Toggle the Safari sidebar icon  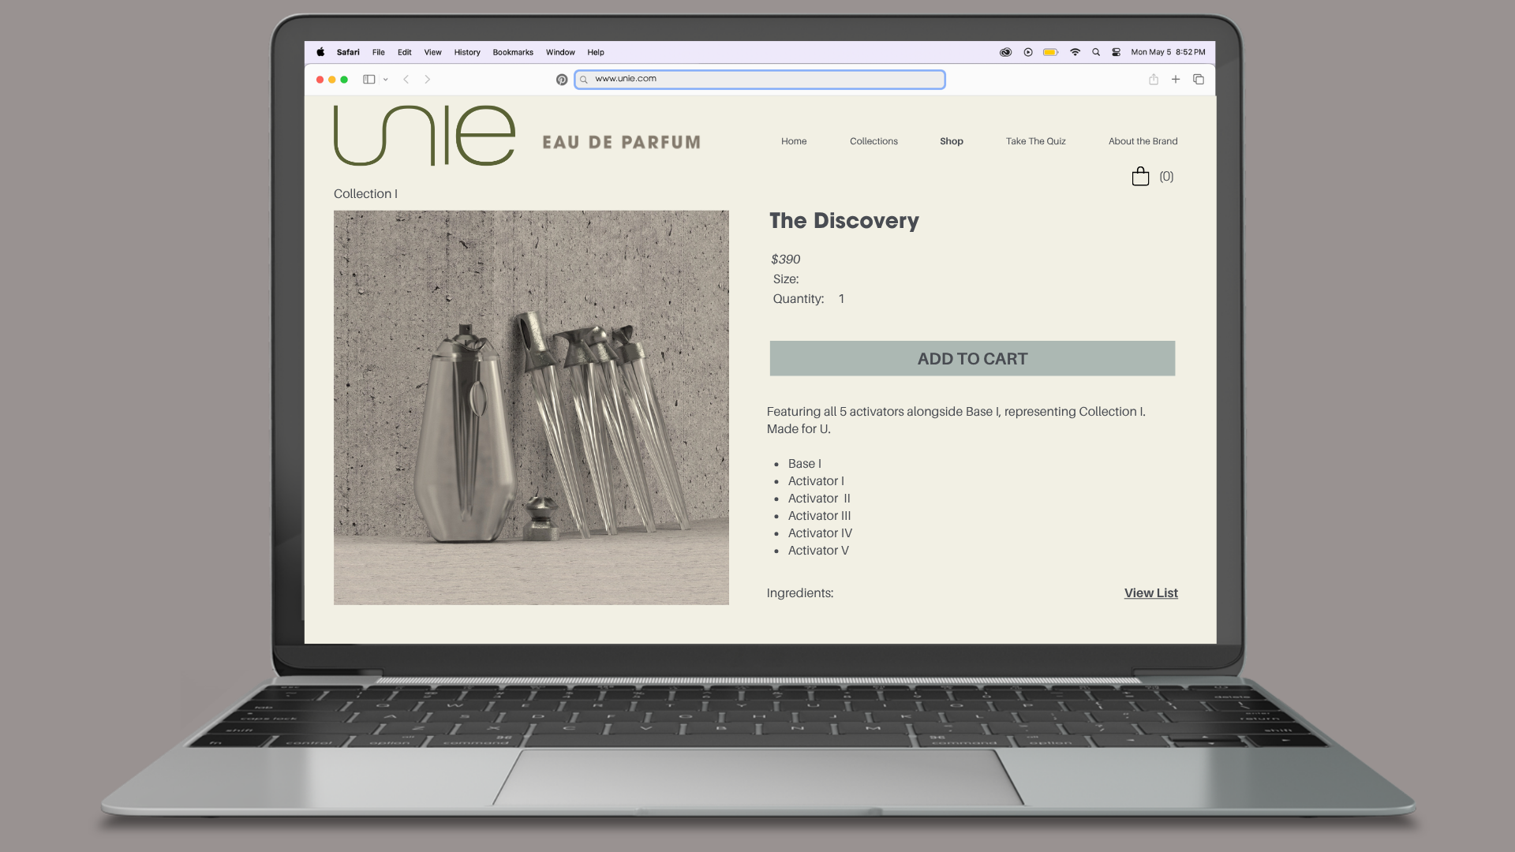[368, 79]
